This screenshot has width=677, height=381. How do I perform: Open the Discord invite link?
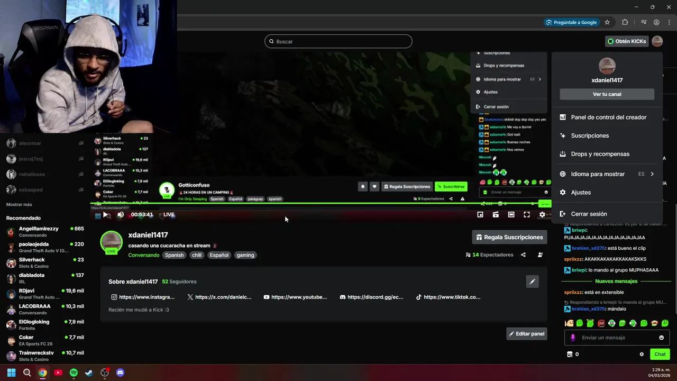(x=371, y=297)
